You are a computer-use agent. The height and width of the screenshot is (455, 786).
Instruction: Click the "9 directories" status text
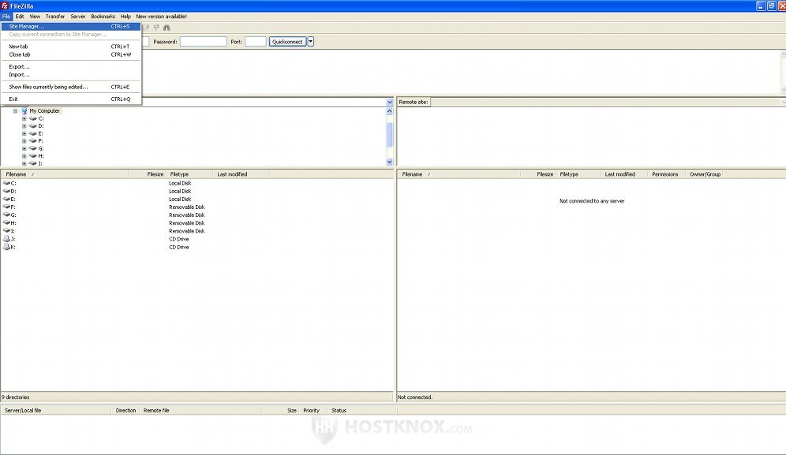(x=16, y=397)
